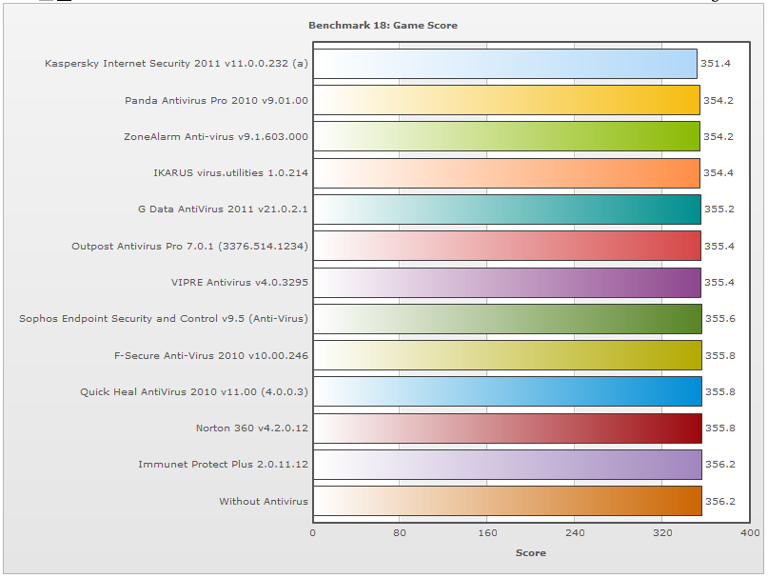Click the 0 tick on the Score axis
Screen dimensions: 768x578
(312, 533)
